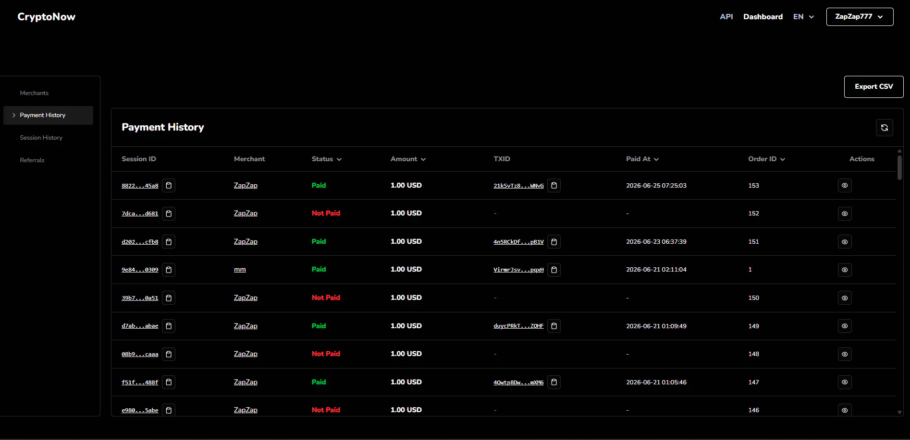Image resolution: width=910 pixels, height=440 pixels.
Task: View details of order 147
Action: 845,382
